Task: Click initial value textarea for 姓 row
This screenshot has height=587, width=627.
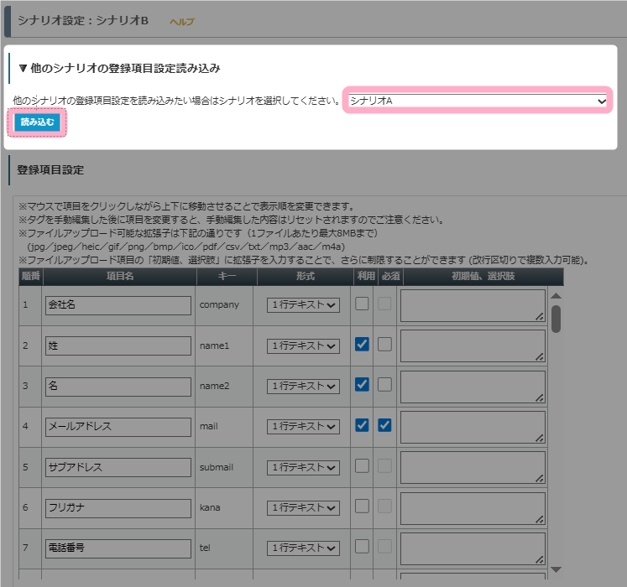Action: (x=473, y=346)
